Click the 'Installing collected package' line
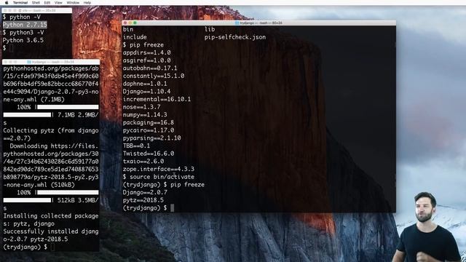The width and height of the screenshot is (466, 262). [x=51, y=216]
